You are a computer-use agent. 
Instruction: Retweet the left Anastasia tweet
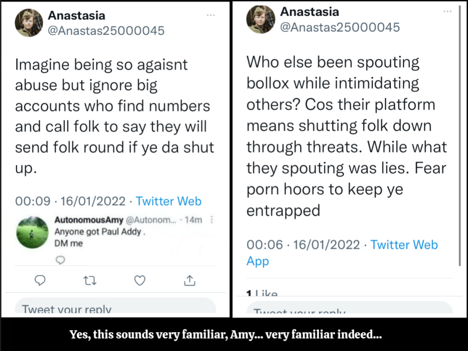pos(90,280)
